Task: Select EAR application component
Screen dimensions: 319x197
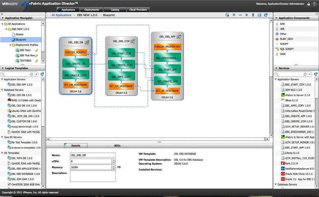Action: pos(282,24)
